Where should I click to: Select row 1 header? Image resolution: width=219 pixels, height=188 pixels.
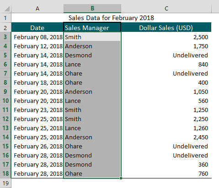(x=5, y=18)
